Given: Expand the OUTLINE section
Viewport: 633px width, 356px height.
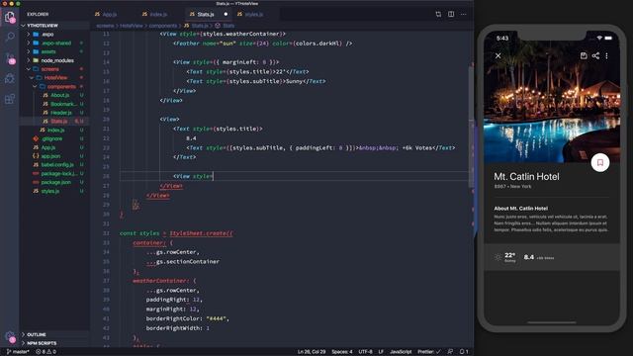Looking at the screenshot, I should (54, 334).
